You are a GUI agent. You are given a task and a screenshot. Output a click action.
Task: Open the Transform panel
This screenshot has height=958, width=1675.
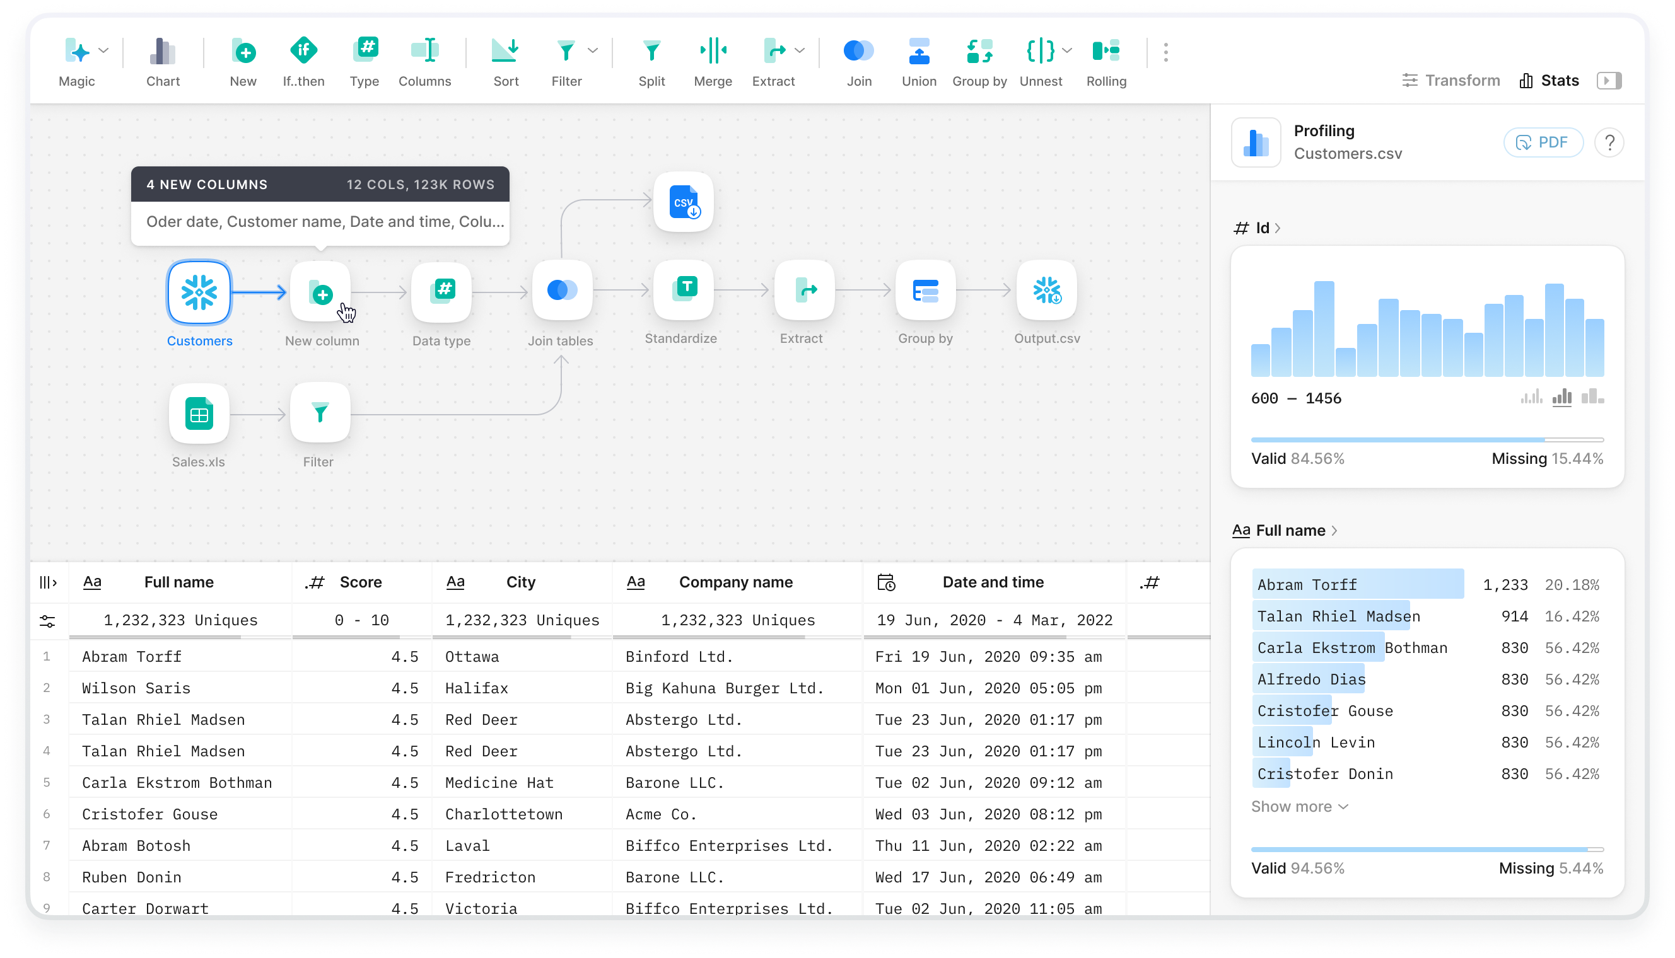1450,79
